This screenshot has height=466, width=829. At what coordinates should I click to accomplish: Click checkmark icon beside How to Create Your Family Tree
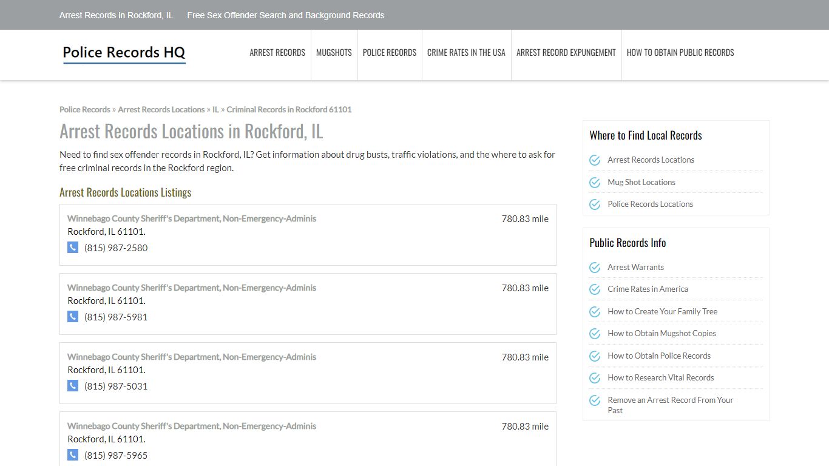(595, 312)
